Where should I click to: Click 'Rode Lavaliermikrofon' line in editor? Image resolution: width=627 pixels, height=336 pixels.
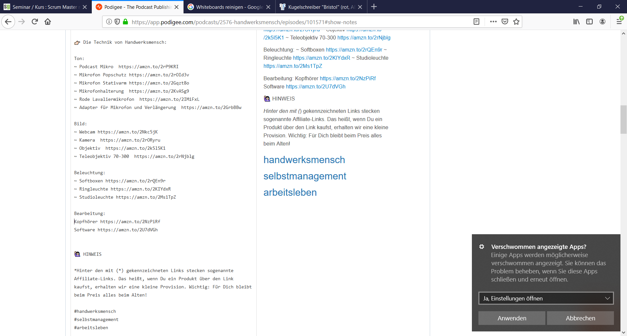click(x=137, y=99)
